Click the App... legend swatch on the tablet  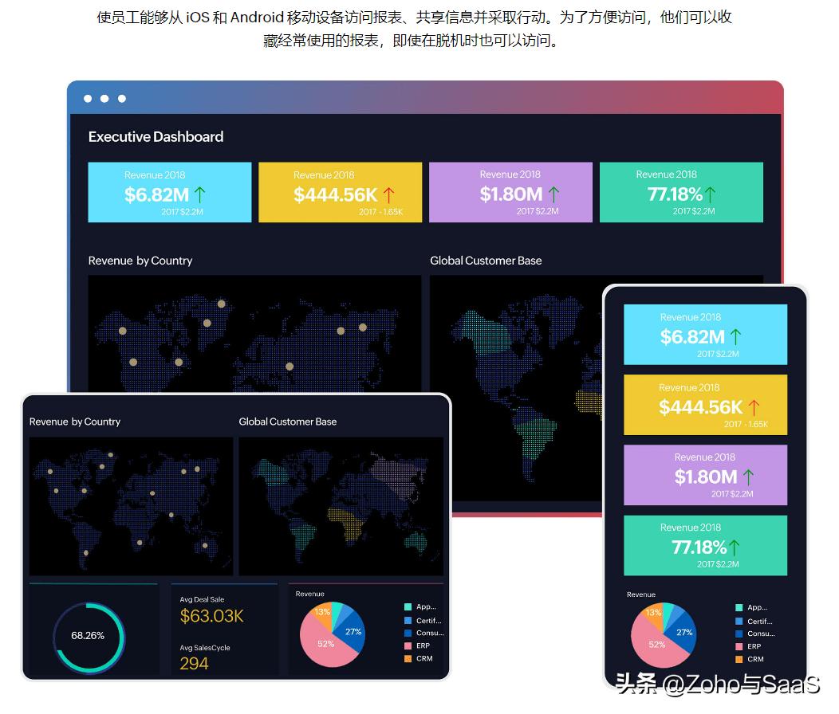(408, 606)
